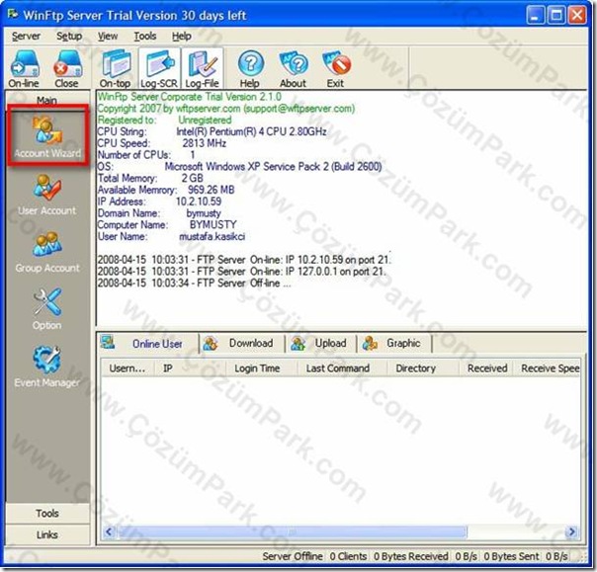The image size is (597, 572).
Task: Open the Server menu
Action: coord(26,37)
